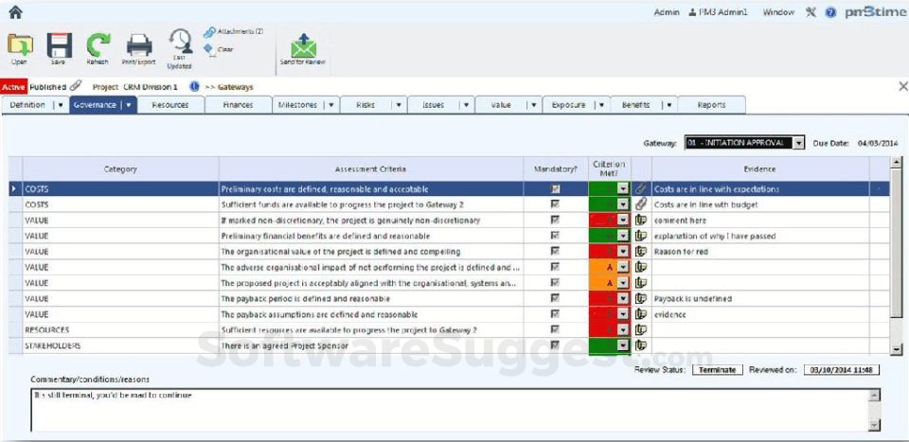This screenshot has height=442, width=909.
Task: Open the Admin menu
Action: pyautogui.click(x=667, y=12)
